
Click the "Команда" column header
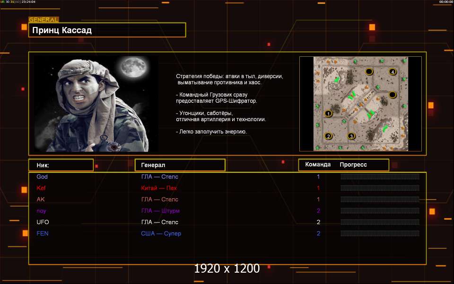[318, 165]
